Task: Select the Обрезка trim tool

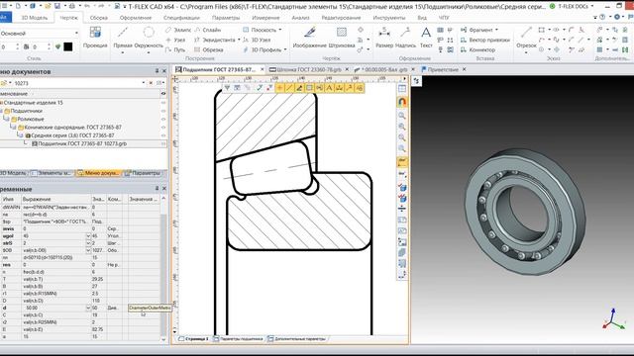Action: [x=209, y=49]
